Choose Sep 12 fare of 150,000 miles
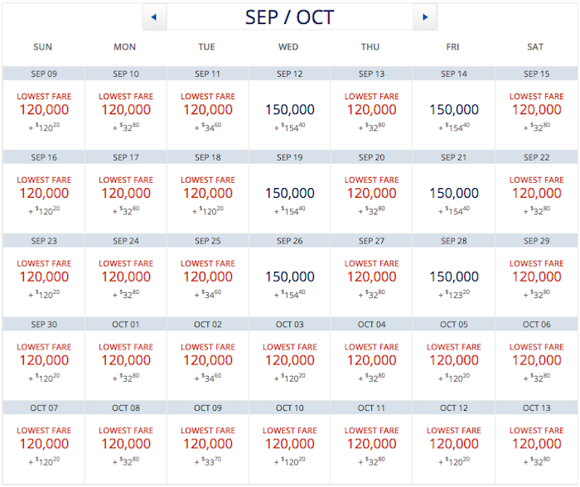The width and height of the screenshot is (580, 487). tap(289, 110)
